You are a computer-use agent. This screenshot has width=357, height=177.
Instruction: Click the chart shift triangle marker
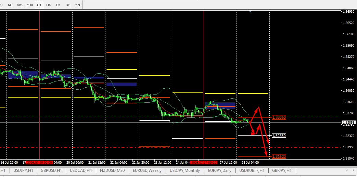coord(251,11)
